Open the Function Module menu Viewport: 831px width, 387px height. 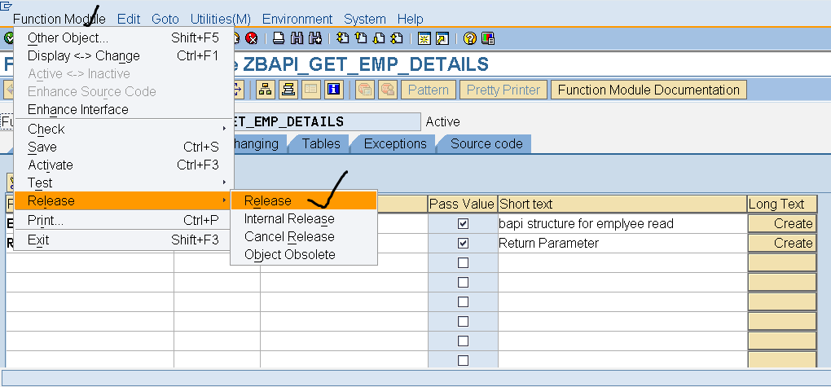59,20
